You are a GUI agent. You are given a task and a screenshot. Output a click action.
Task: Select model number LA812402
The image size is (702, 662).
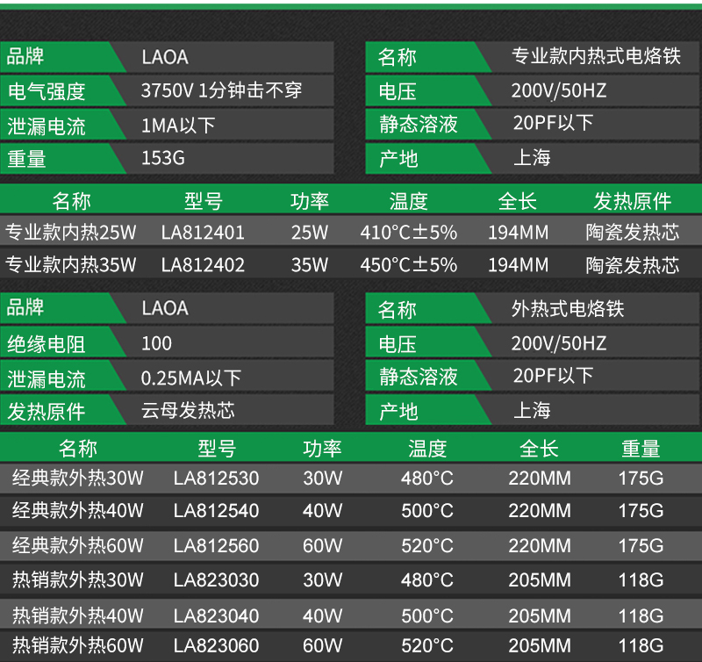pyautogui.click(x=203, y=265)
